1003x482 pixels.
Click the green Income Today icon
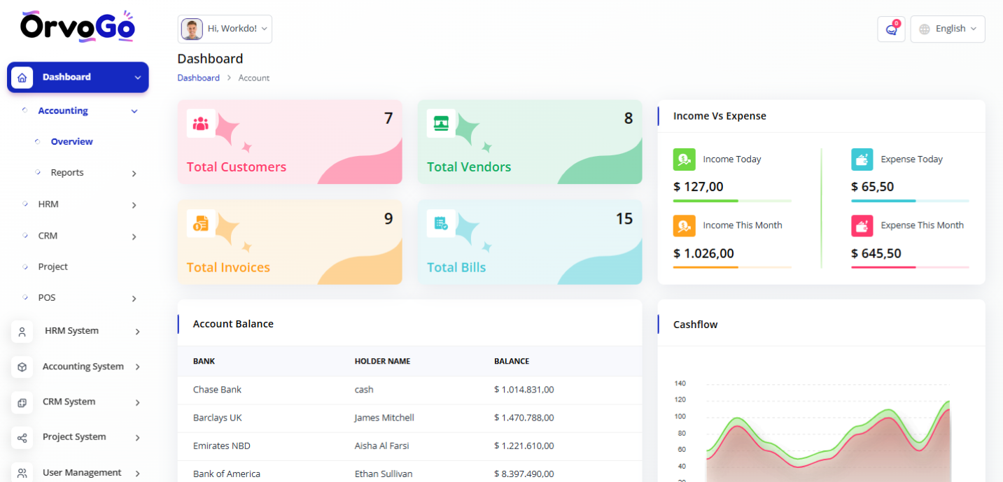(x=684, y=160)
